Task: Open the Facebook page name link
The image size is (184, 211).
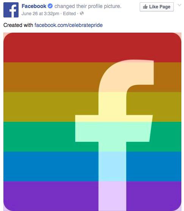Action: point(34,6)
